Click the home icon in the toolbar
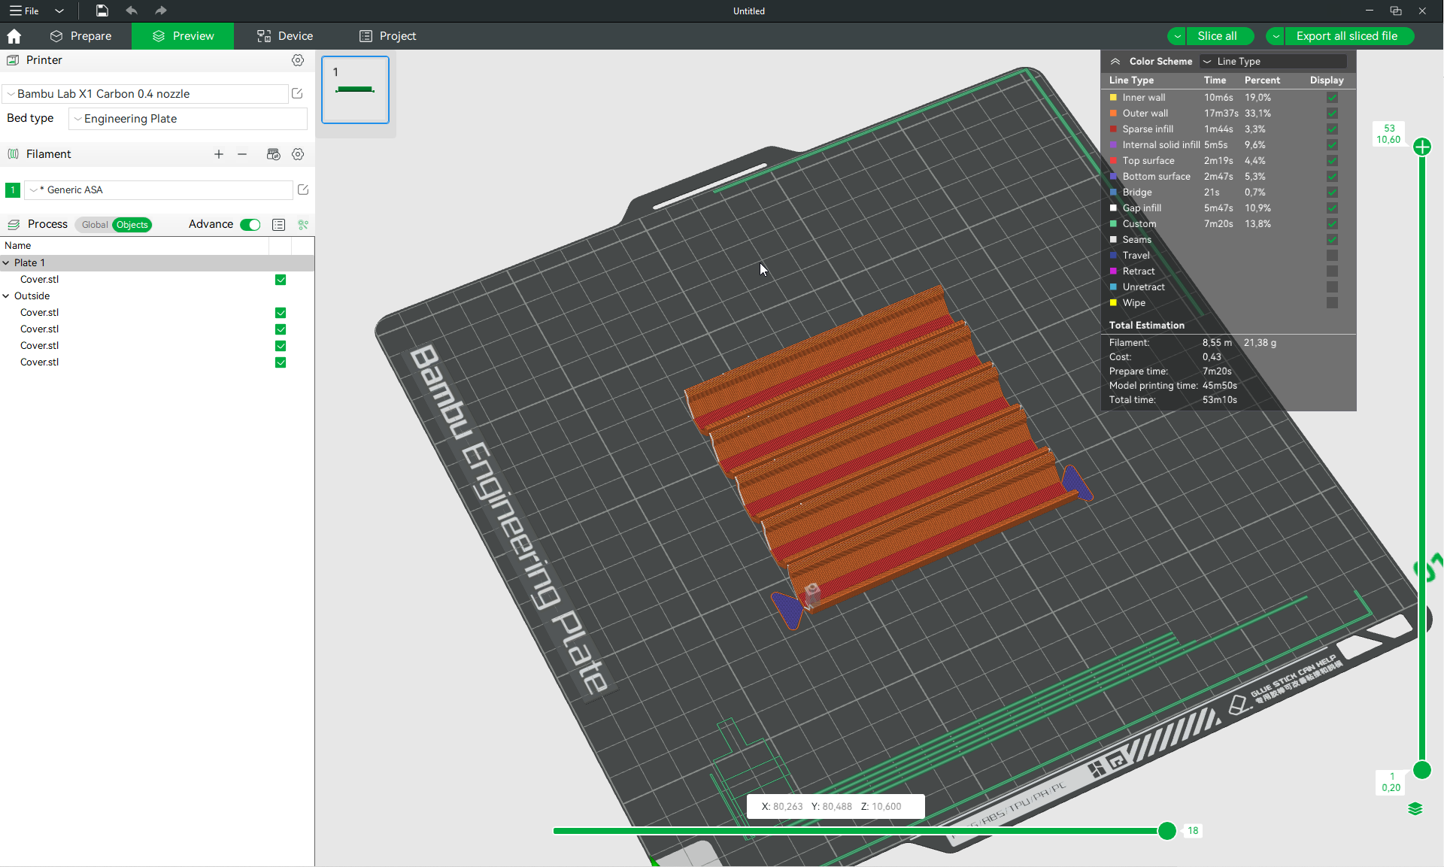 click(14, 35)
